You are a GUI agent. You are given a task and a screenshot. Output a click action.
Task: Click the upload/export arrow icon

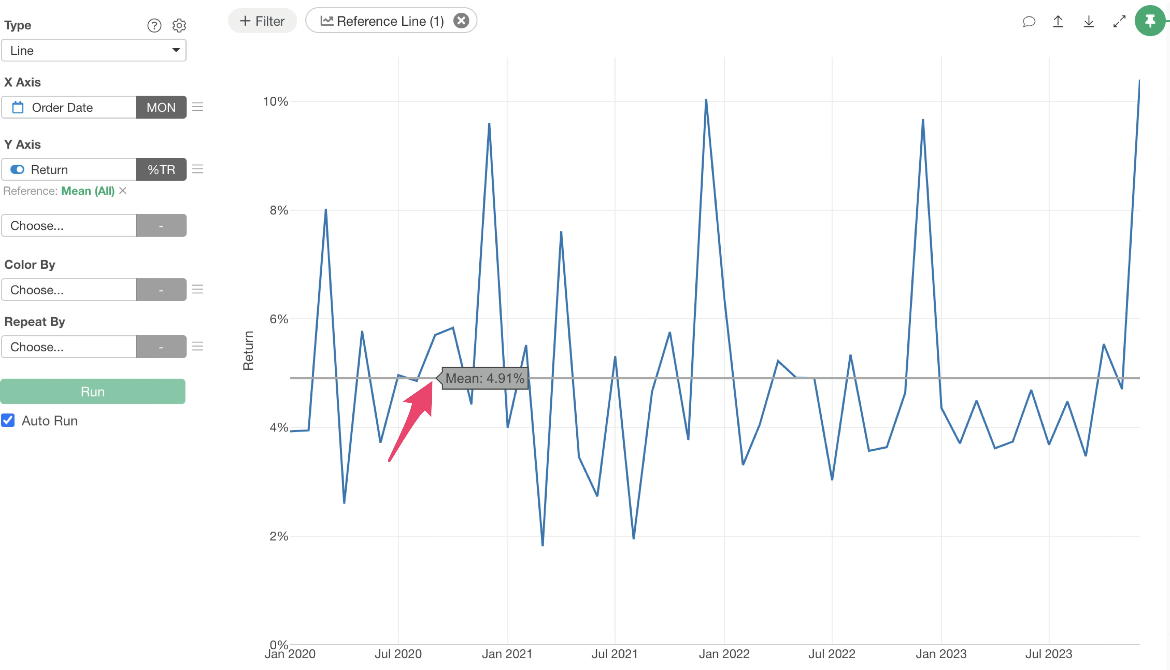(x=1058, y=21)
